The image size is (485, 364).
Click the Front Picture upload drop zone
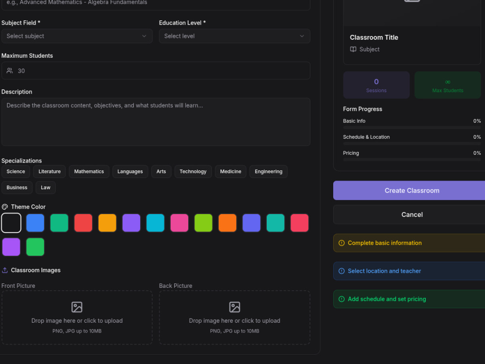(77, 317)
